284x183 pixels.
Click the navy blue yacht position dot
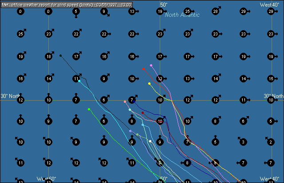click(x=134, y=101)
